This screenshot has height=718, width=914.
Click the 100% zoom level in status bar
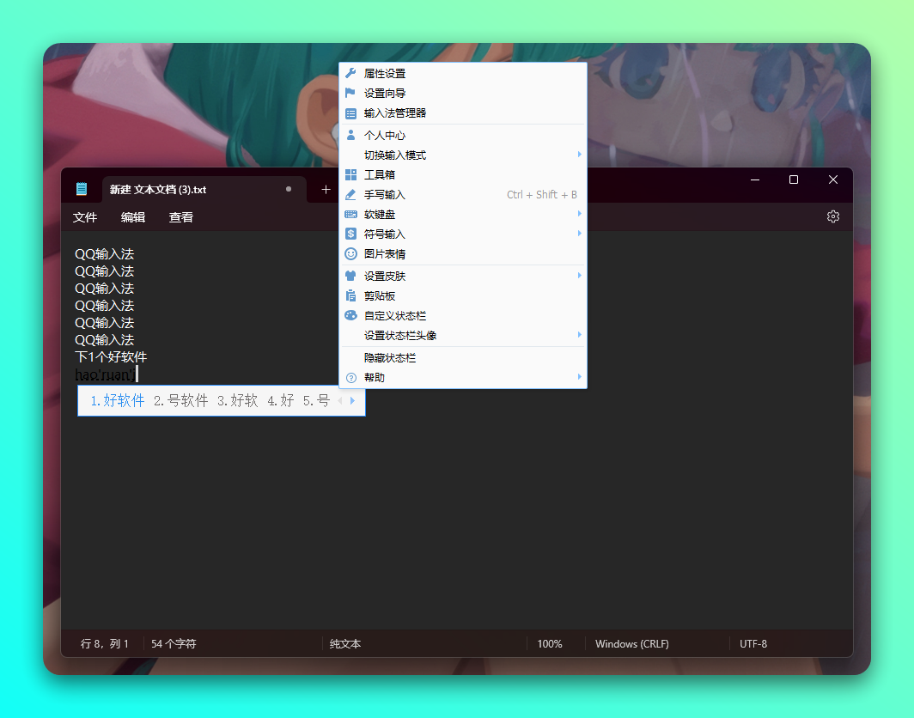pyautogui.click(x=550, y=644)
